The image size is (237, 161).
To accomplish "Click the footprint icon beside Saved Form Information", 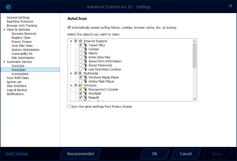I will [85, 61].
